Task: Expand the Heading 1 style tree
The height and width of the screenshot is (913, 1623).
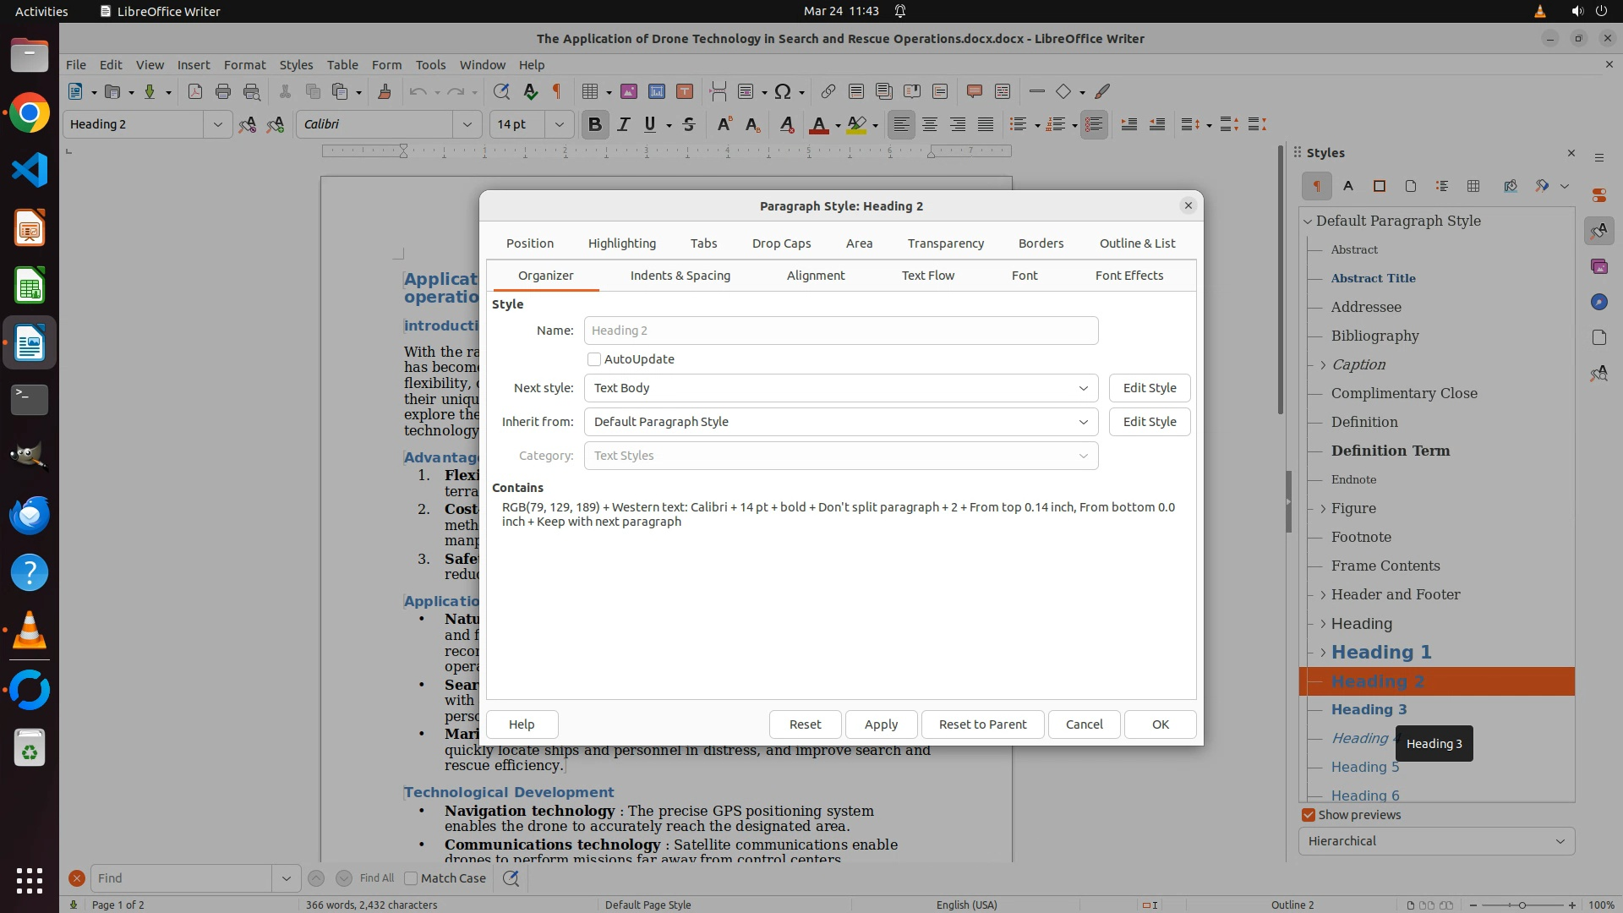Action: point(1323,653)
